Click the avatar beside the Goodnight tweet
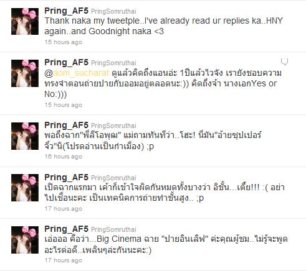Screen dimensions: 306x271 [25, 21]
